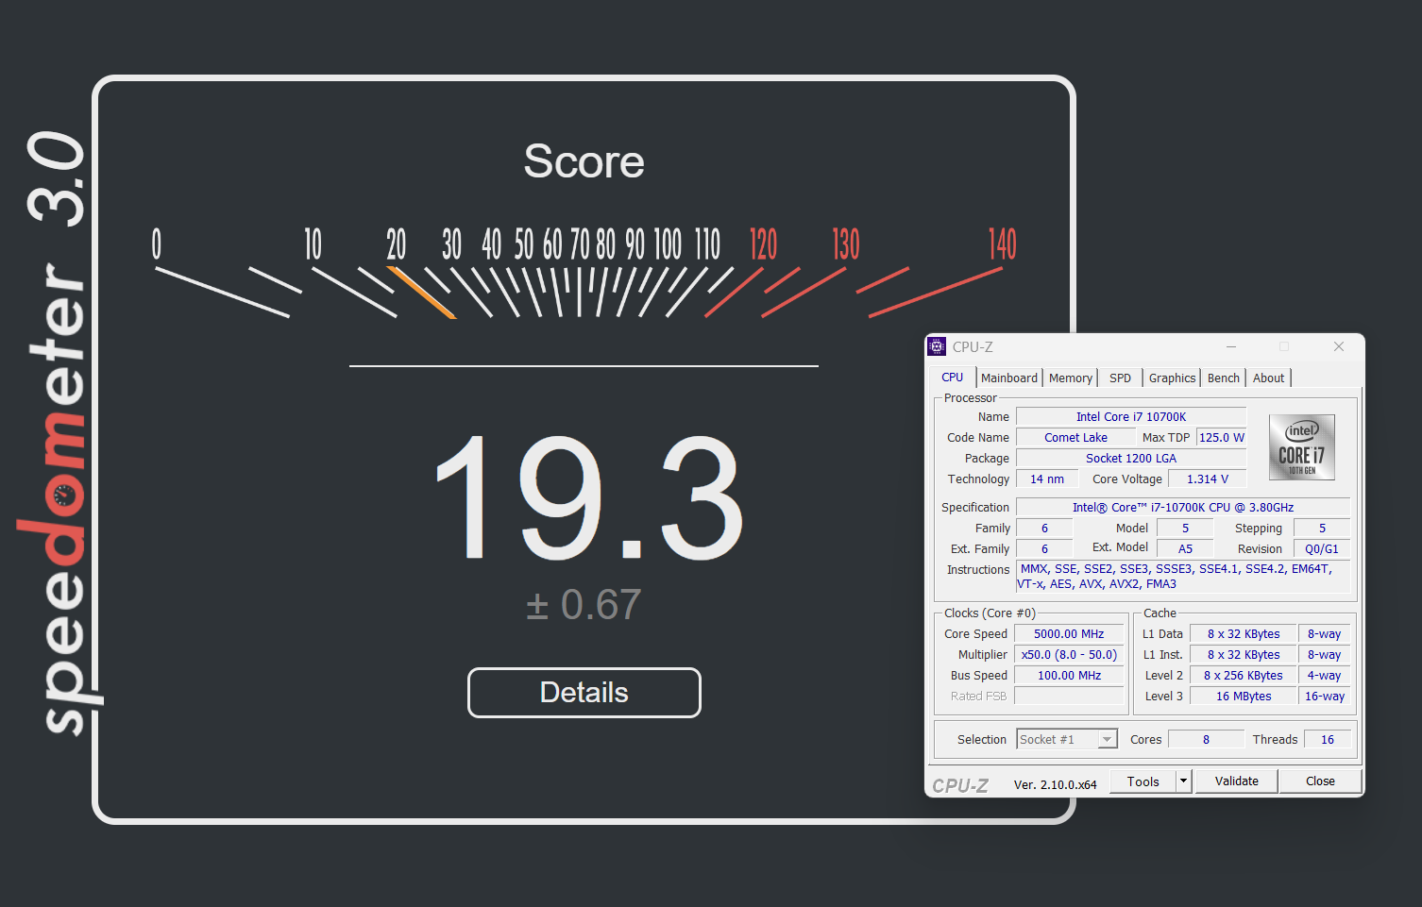Click the empty Rated FSB field
1422x907 pixels.
coord(1069,696)
